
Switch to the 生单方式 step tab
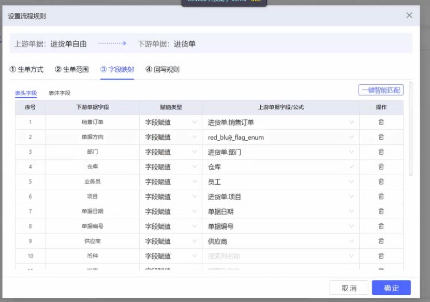pyautogui.click(x=27, y=69)
